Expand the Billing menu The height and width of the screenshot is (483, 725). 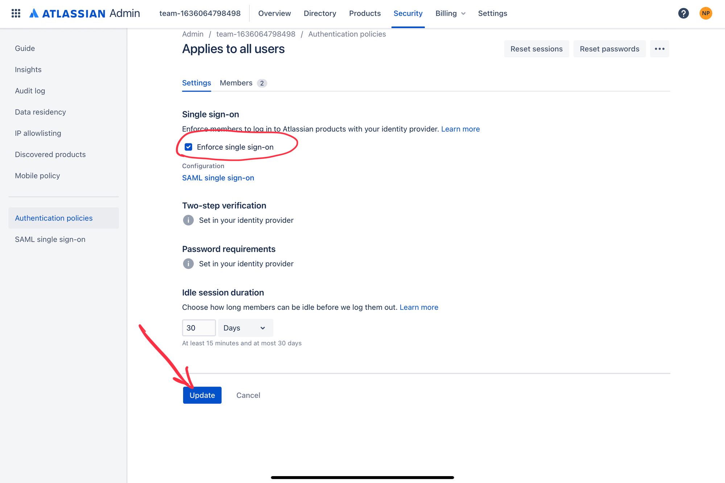pyautogui.click(x=450, y=13)
